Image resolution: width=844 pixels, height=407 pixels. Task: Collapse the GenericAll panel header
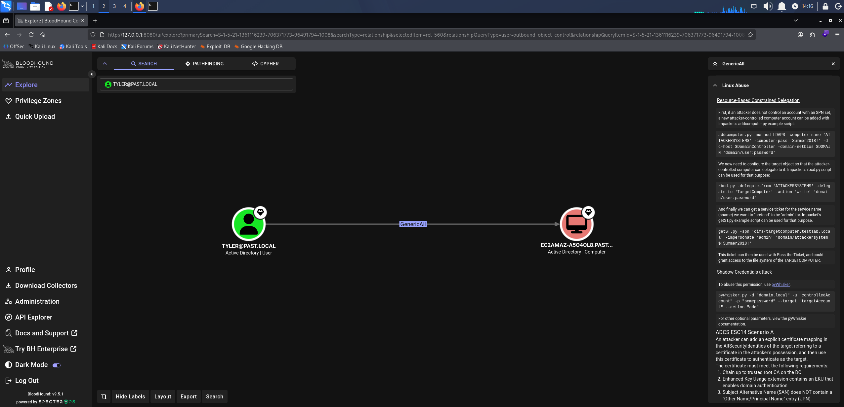point(715,64)
